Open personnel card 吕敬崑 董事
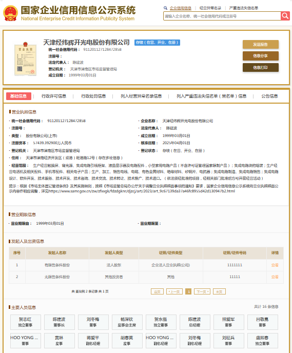Screen dimensions: 292x353 [x=263, y=322]
